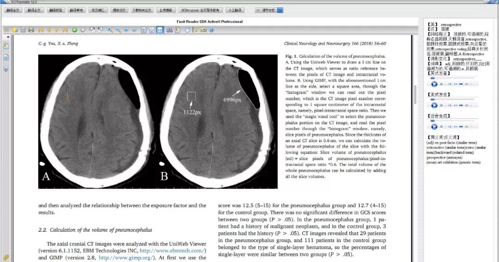Click 提取引文 button

tap(119, 10)
